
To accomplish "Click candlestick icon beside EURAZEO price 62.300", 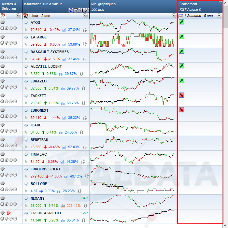I will 26,88.
